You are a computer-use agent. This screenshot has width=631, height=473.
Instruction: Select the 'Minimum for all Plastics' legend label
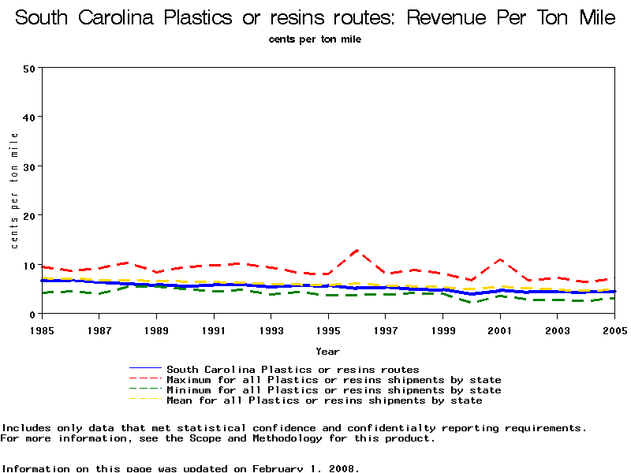334,390
